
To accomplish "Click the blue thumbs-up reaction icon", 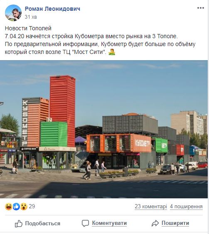I will point(16,207).
